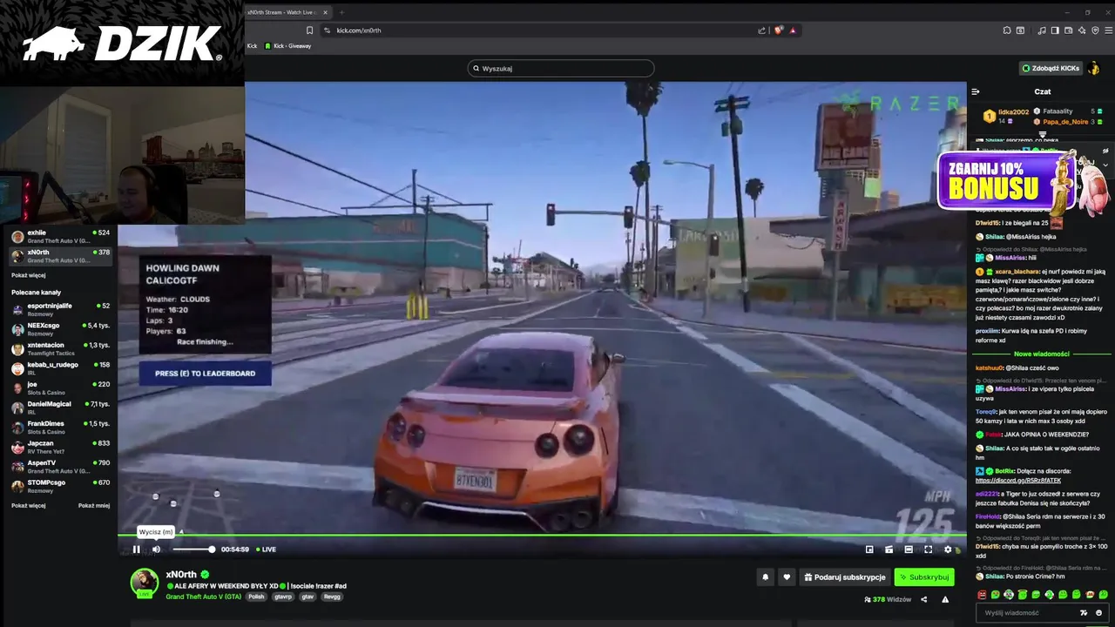The height and width of the screenshot is (627, 1115).
Task: Click in the Wyszukaj search field
Action: click(x=561, y=68)
